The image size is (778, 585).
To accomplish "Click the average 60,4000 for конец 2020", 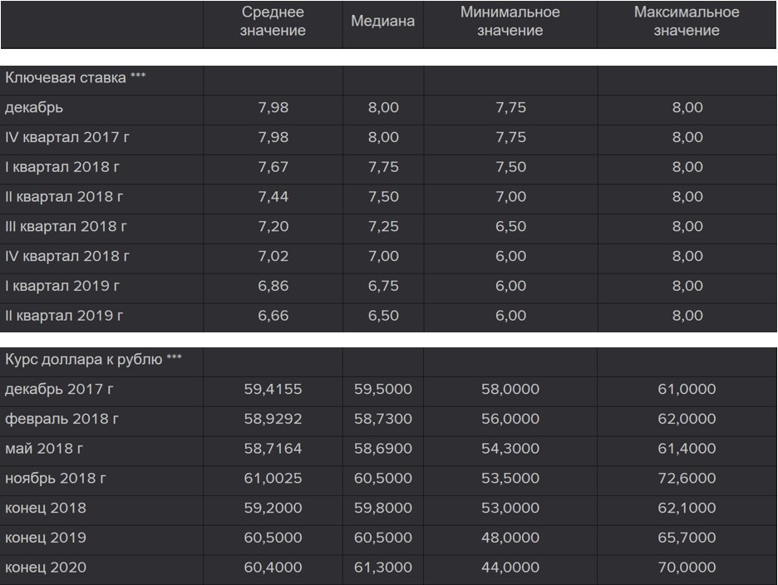I will 273,568.
